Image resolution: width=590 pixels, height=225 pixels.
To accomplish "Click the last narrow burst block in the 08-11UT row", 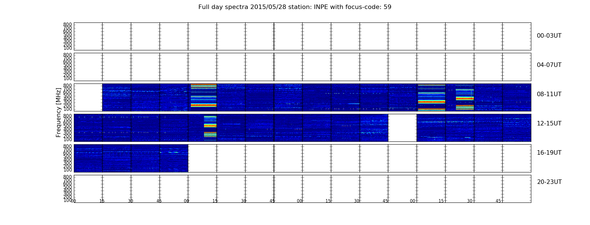I will tap(465, 97).
